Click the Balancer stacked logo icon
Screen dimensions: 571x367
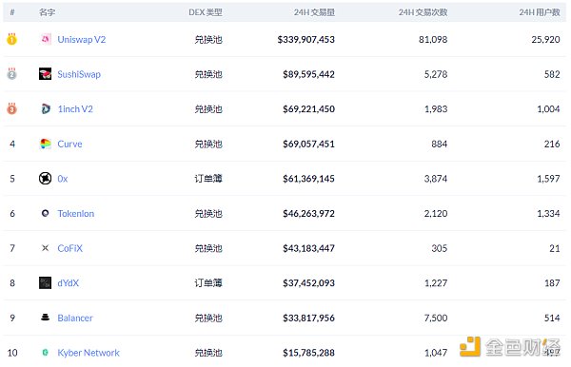pos(45,318)
